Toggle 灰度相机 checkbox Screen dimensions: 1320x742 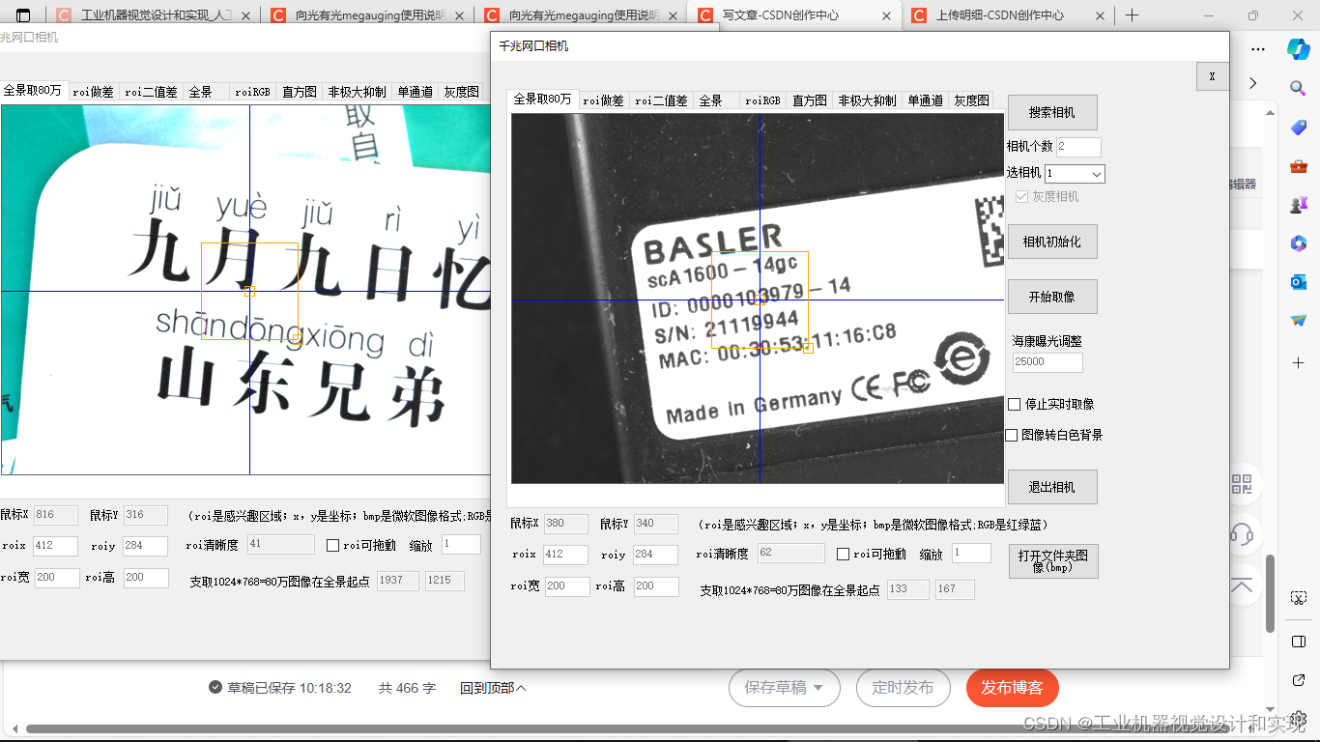point(1021,196)
